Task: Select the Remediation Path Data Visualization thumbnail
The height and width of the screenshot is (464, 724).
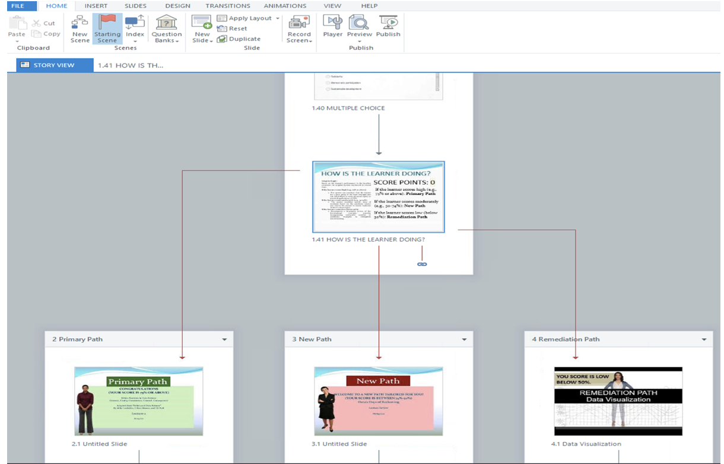Action: tap(618, 401)
